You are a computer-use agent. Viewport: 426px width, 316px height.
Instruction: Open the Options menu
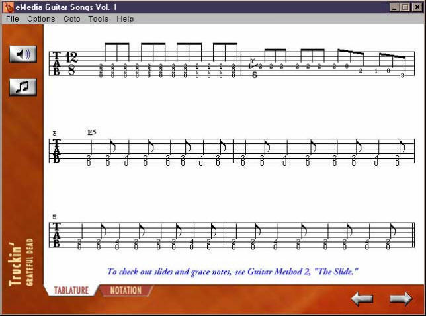(41, 19)
